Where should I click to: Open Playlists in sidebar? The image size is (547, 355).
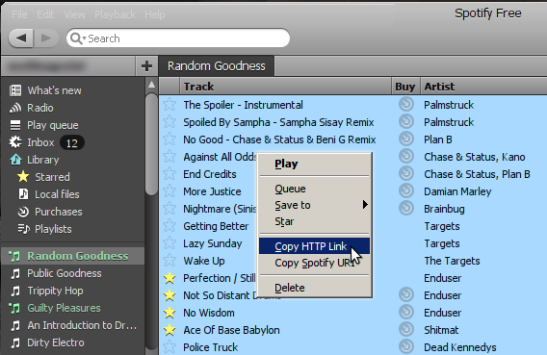(44, 229)
